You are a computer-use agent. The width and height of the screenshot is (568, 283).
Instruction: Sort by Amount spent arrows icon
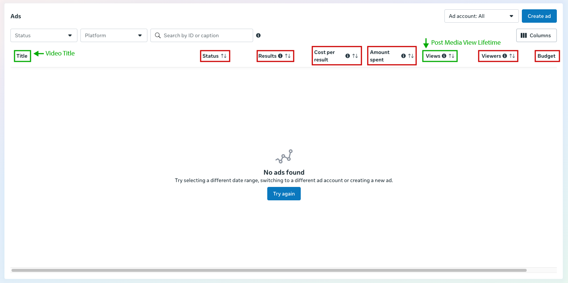pos(411,56)
